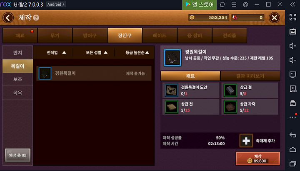This screenshot has width=300, height=171.
Task: Select the 경원목걸이 도안 material icon
Action: (x=171, y=90)
